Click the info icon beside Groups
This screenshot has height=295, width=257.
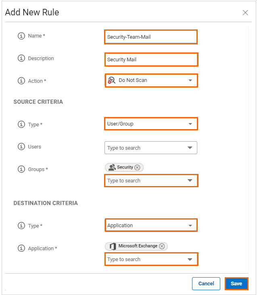click(21, 169)
